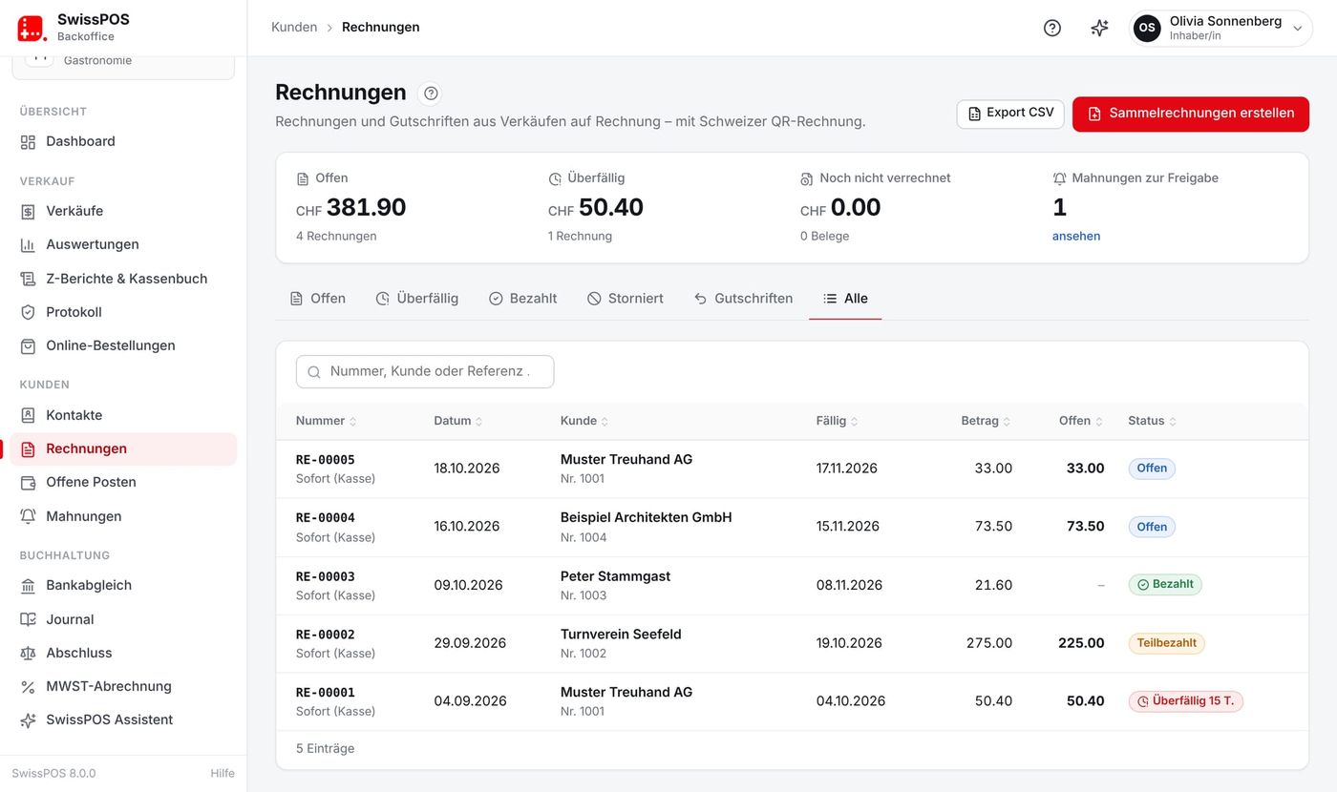The height and width of the screenshot is (792, 1337).
Task: Click the Auswertungen chart icon in sidebar
Action: (28, 244)
